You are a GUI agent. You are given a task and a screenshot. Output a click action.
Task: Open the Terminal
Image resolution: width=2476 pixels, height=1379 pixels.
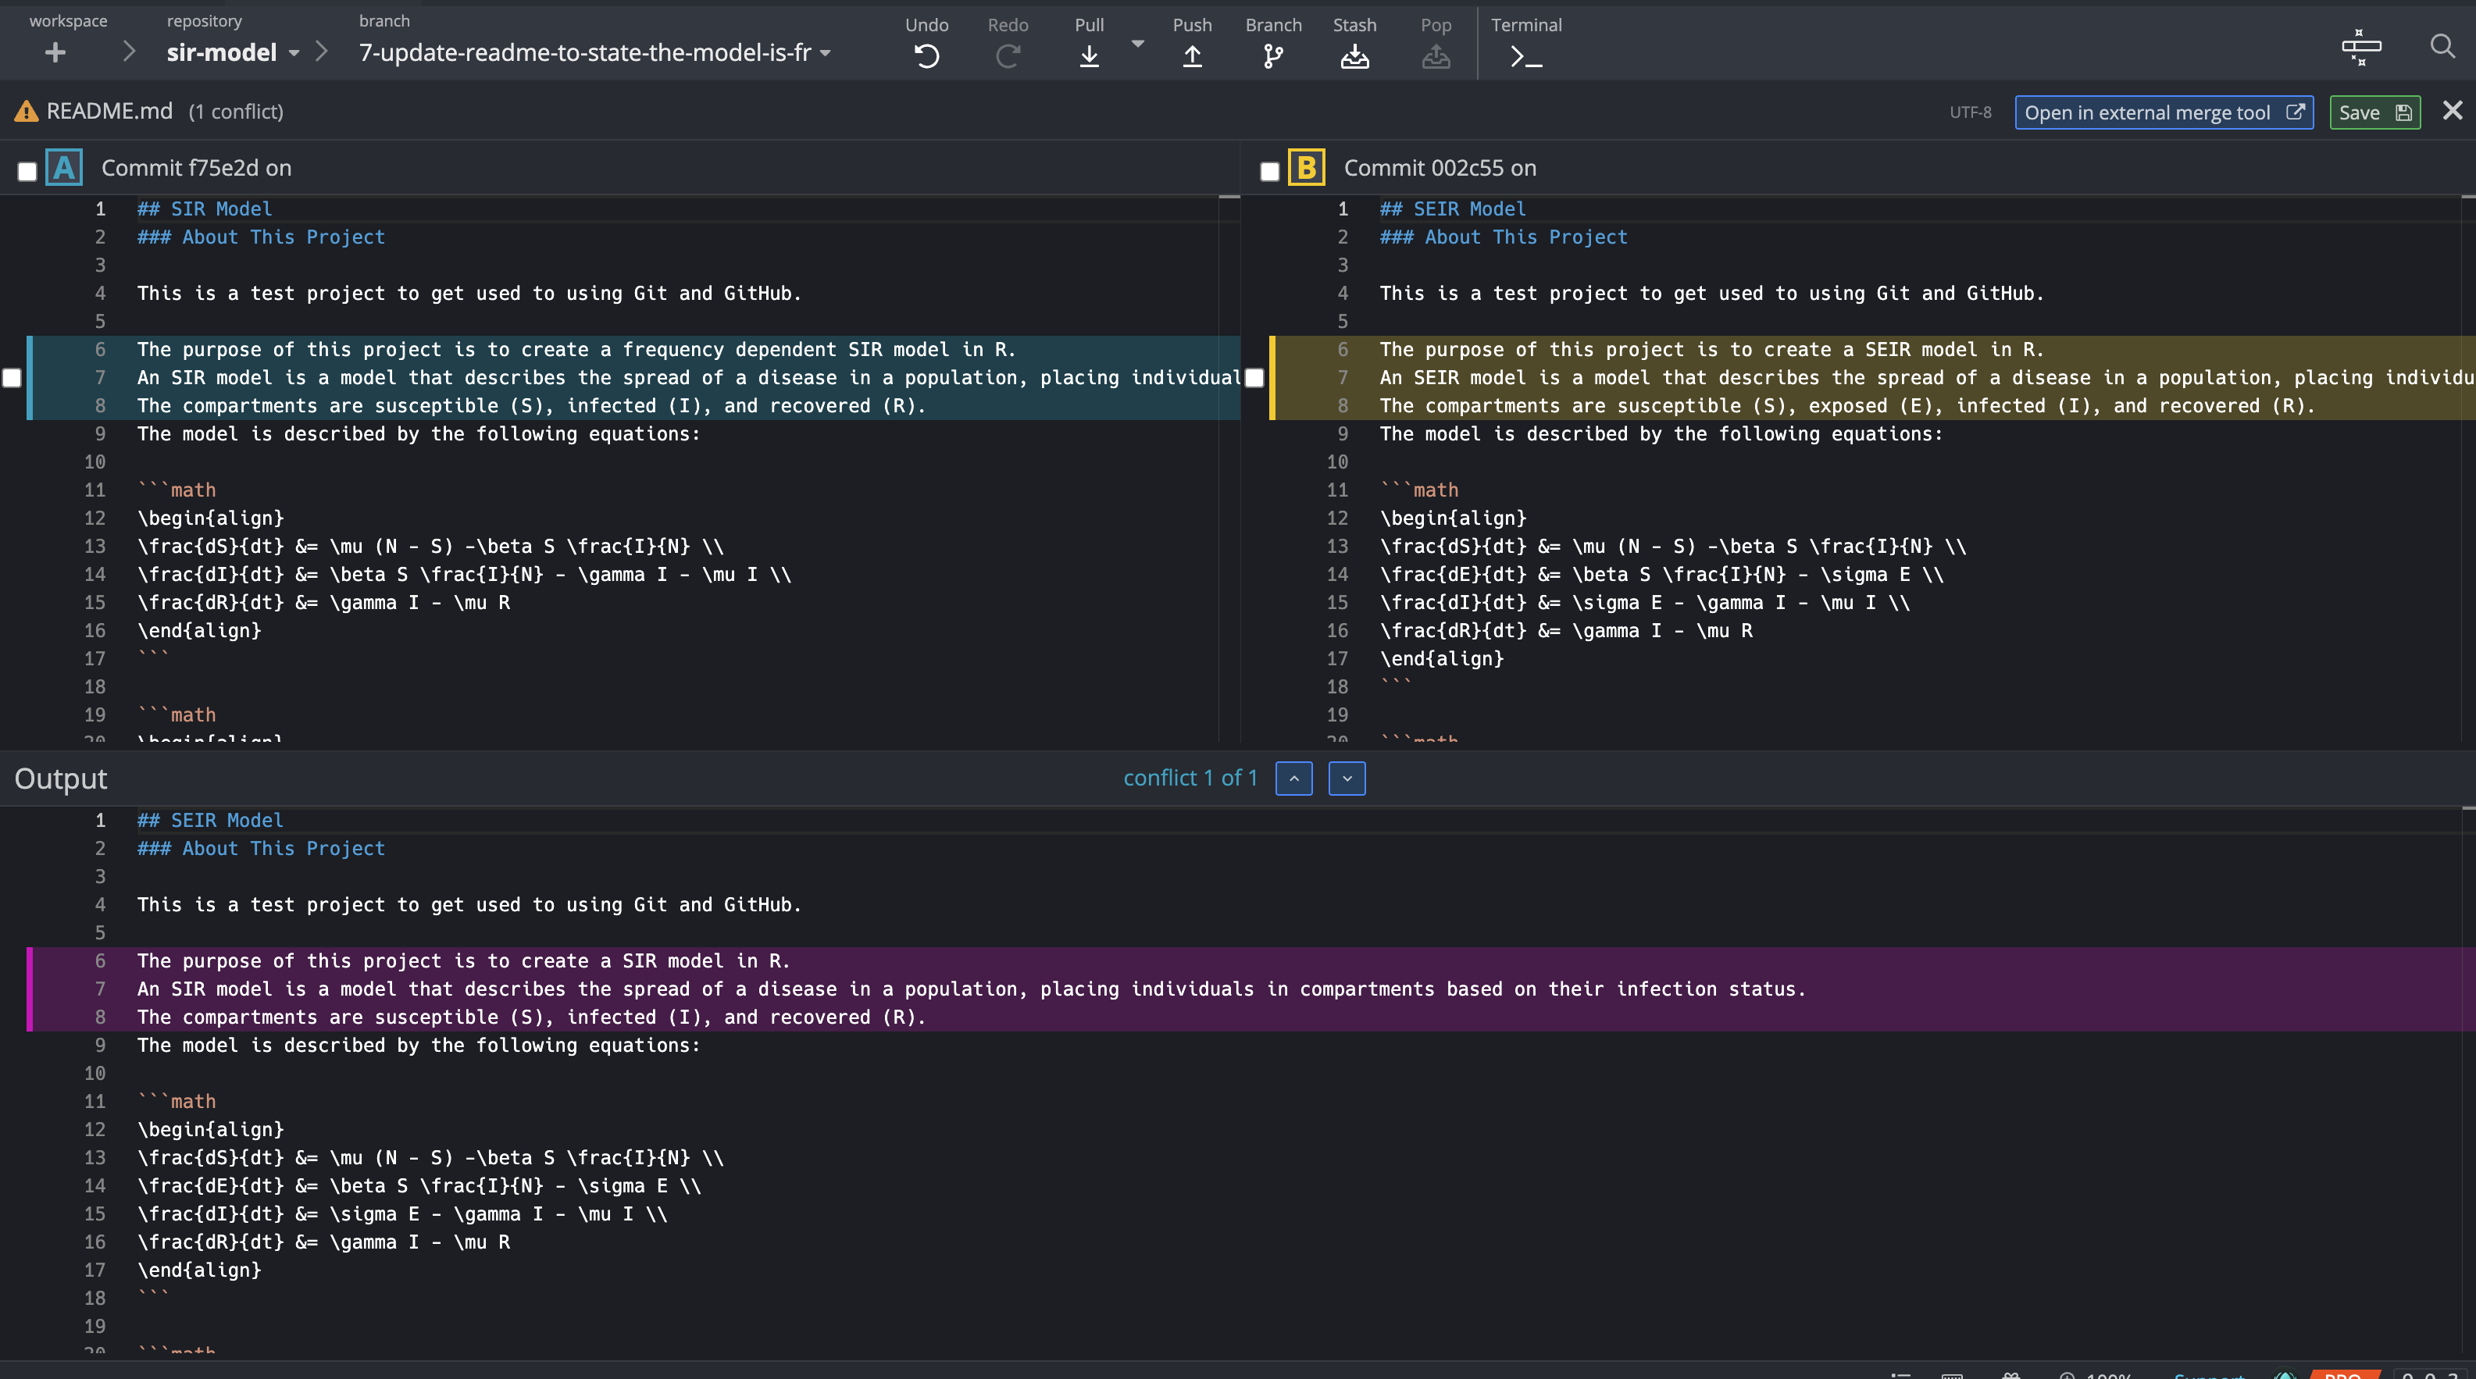1525,57
